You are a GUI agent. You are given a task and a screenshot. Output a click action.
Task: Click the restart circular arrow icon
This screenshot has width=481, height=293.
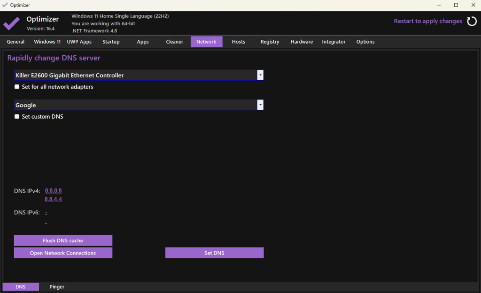coord(471,21)
